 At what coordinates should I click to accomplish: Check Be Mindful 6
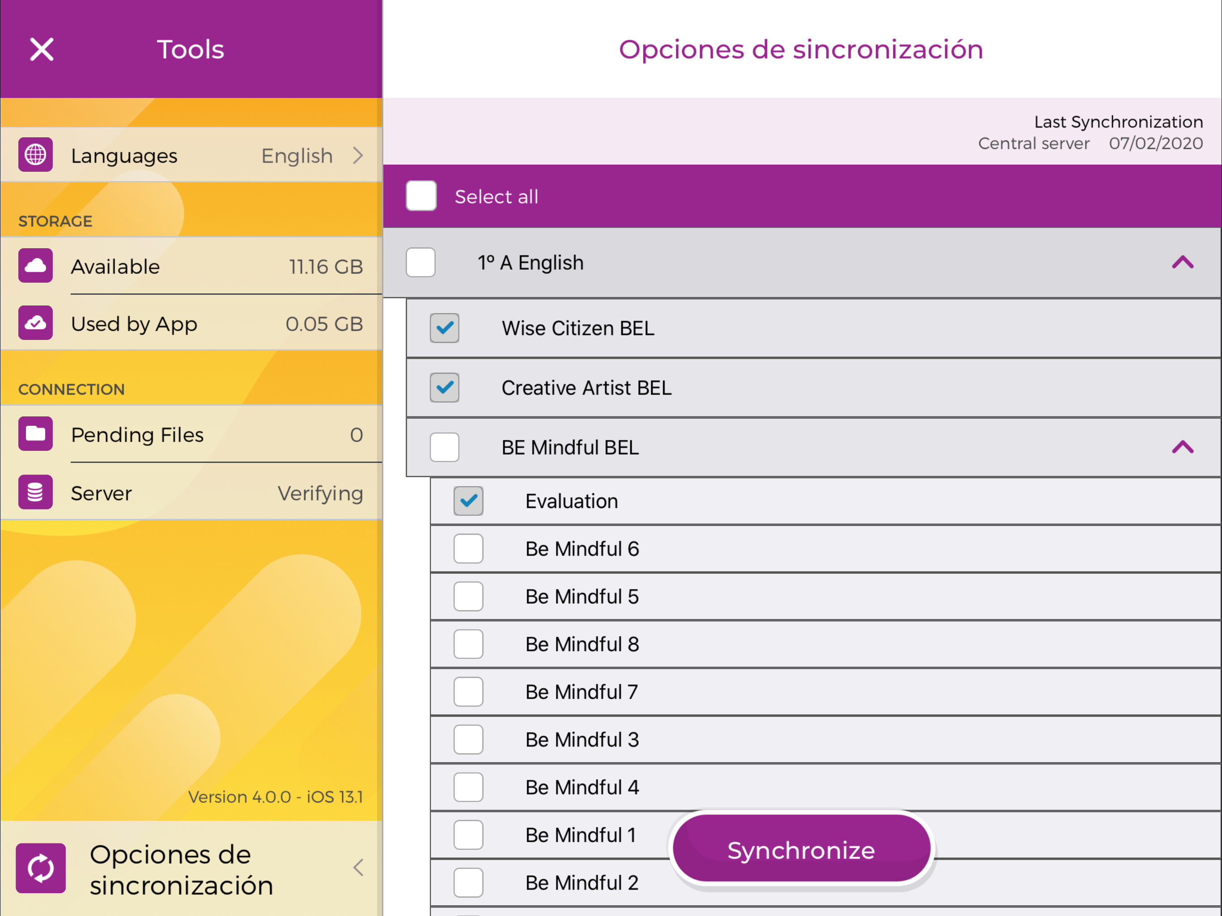coord(468,549)
